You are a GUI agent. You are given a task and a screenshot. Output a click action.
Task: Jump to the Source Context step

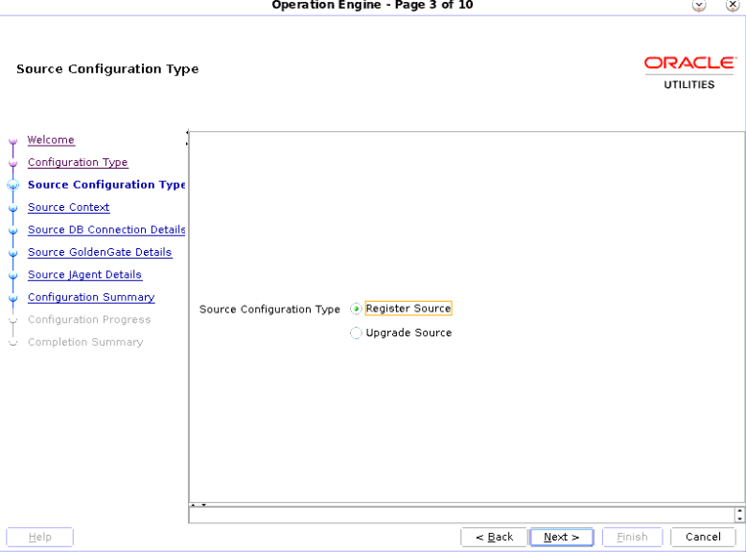(x=68, y=207)
